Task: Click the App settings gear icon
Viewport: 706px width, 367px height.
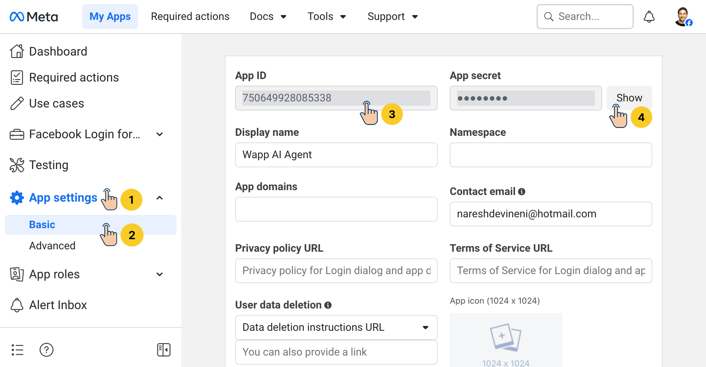Action: pos(17,198)
